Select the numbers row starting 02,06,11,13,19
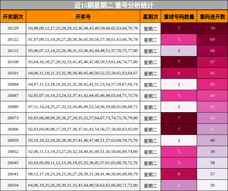Screen dimensions: 228x191 [83, 152]
